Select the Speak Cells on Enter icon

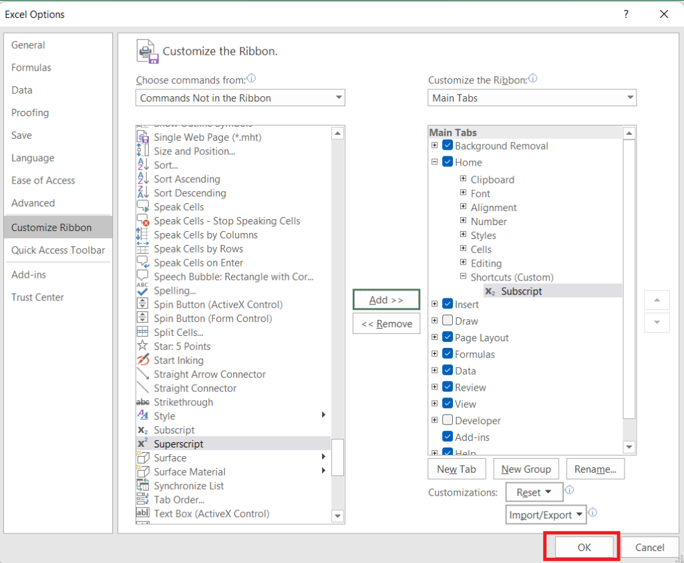coord(143,262)
